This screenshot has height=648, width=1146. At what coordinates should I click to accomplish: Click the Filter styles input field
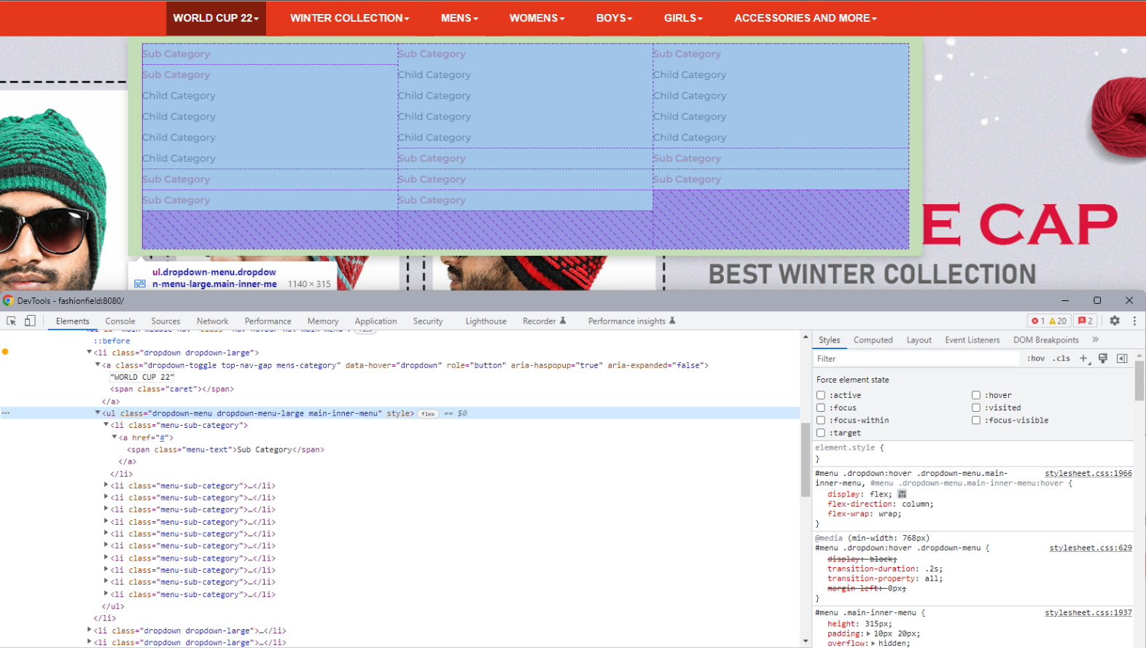916,358
